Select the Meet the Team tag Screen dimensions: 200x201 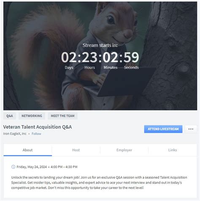(62, 116)
